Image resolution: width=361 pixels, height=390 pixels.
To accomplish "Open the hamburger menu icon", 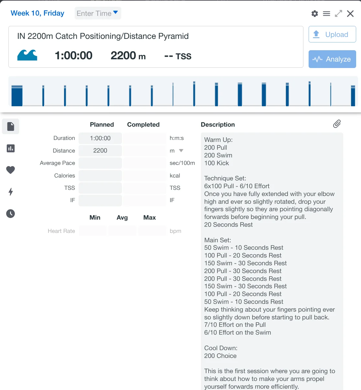I will 327,14.
